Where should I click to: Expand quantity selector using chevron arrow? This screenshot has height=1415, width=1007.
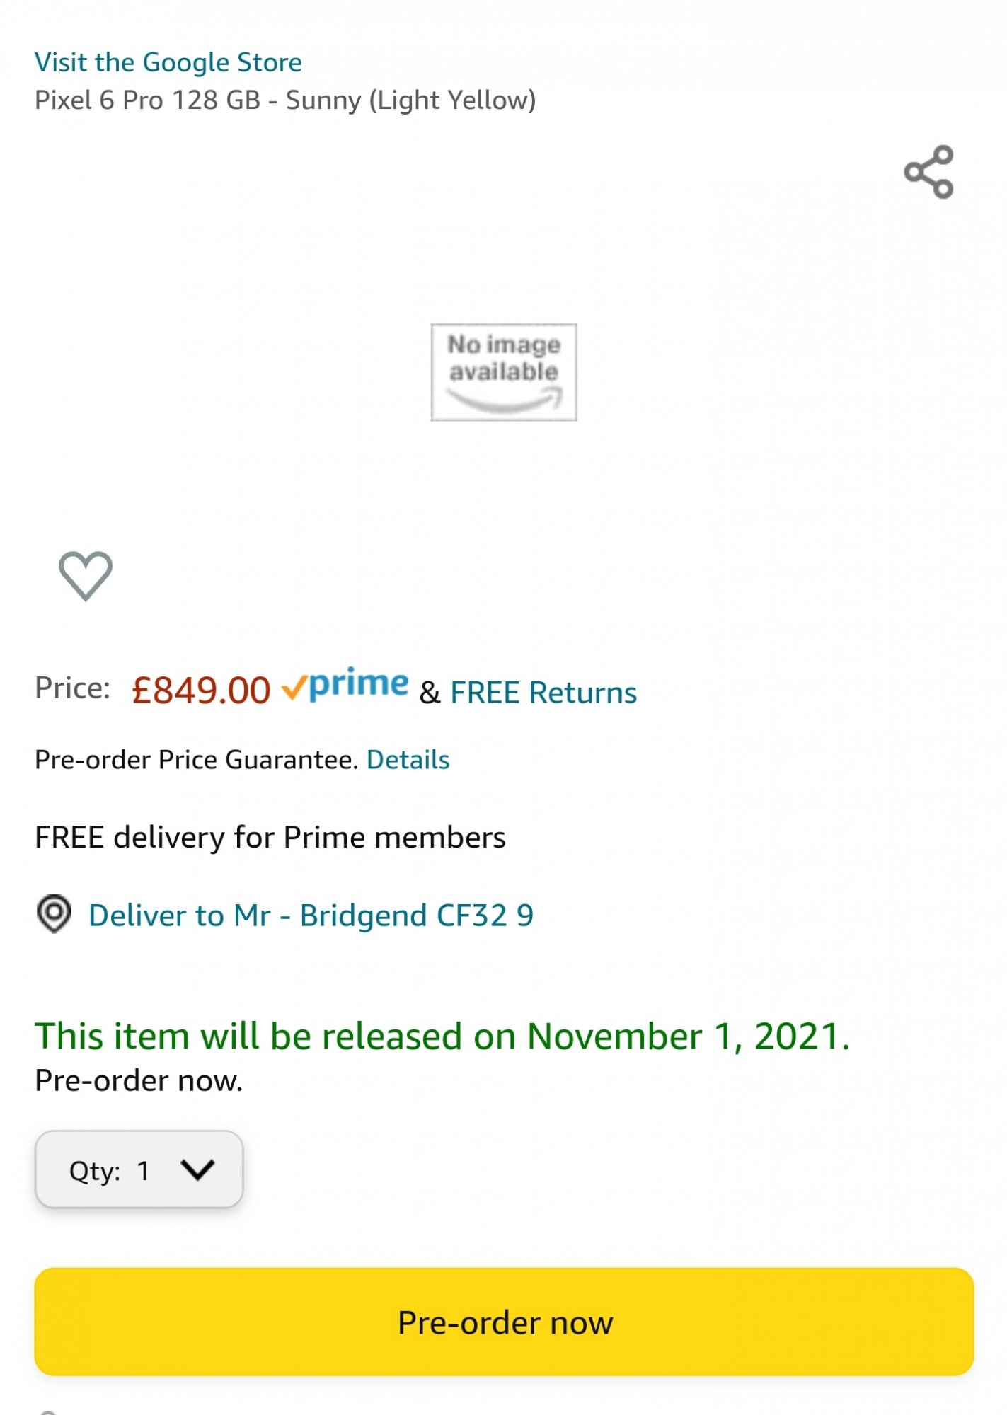pos(197,1169)
